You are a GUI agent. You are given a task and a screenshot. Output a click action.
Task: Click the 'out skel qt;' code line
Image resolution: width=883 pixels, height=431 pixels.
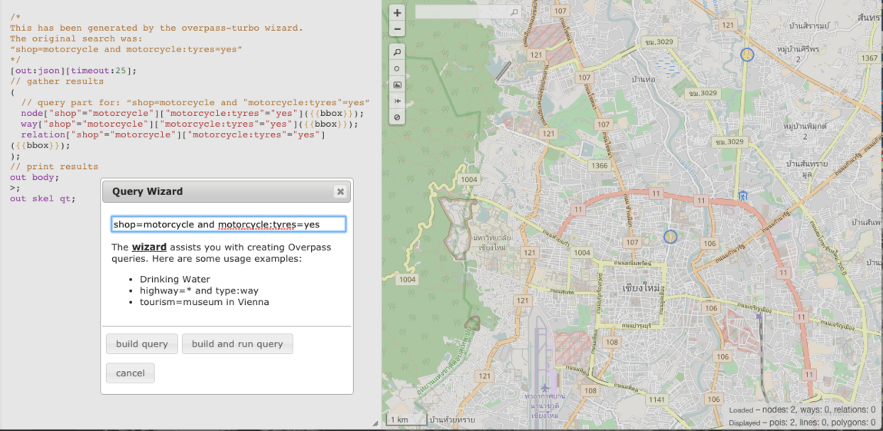(x=42, y=198)
